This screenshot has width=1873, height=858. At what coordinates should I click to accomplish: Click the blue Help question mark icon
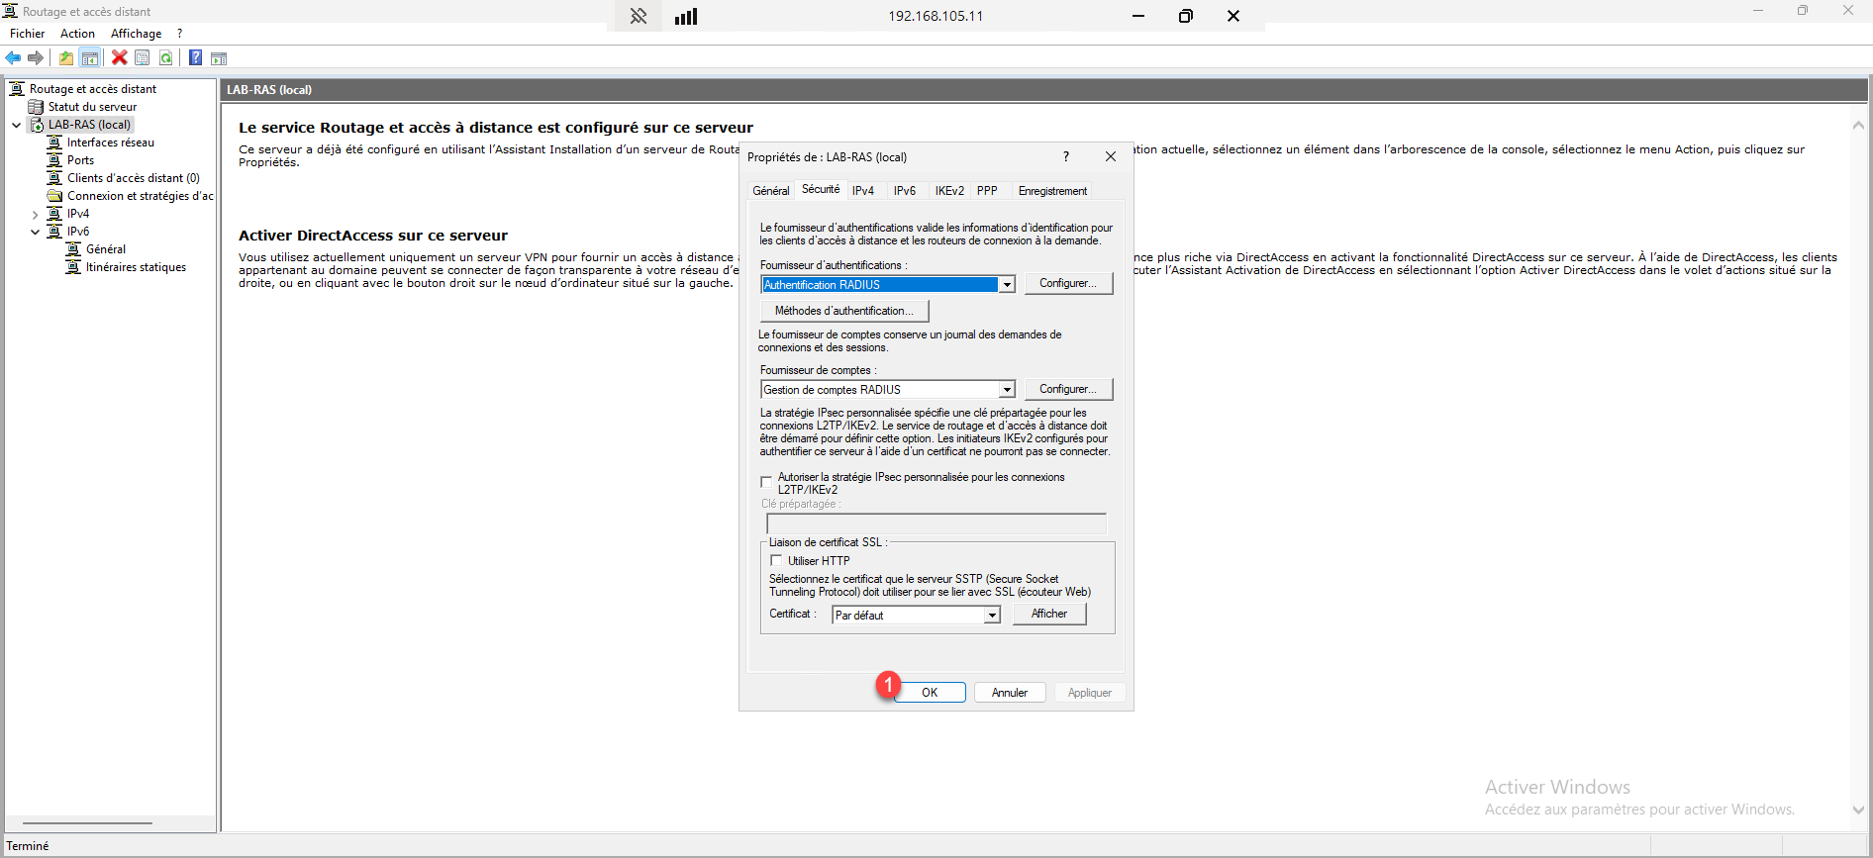pyautogui.click(x=195, y=58)
